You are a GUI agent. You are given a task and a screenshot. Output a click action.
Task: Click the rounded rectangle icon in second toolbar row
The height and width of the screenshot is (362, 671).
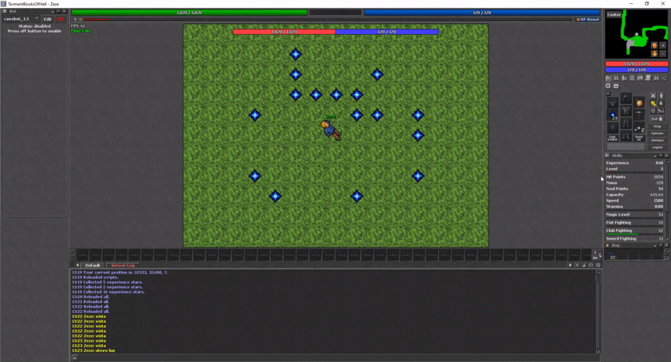616,86
